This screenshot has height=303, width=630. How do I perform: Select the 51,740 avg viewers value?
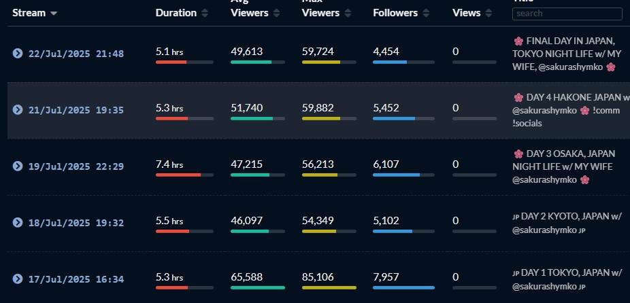tap(247, 107)
